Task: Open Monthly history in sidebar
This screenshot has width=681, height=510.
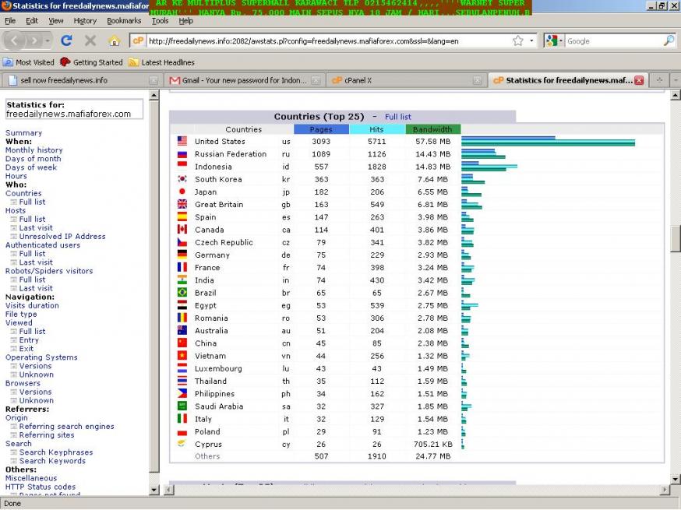Action: (x=34, y=150)
